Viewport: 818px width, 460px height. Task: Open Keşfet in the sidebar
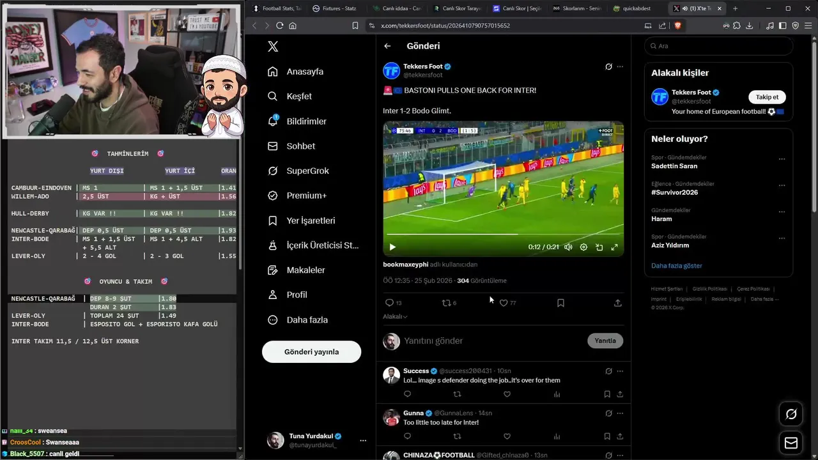290,96
